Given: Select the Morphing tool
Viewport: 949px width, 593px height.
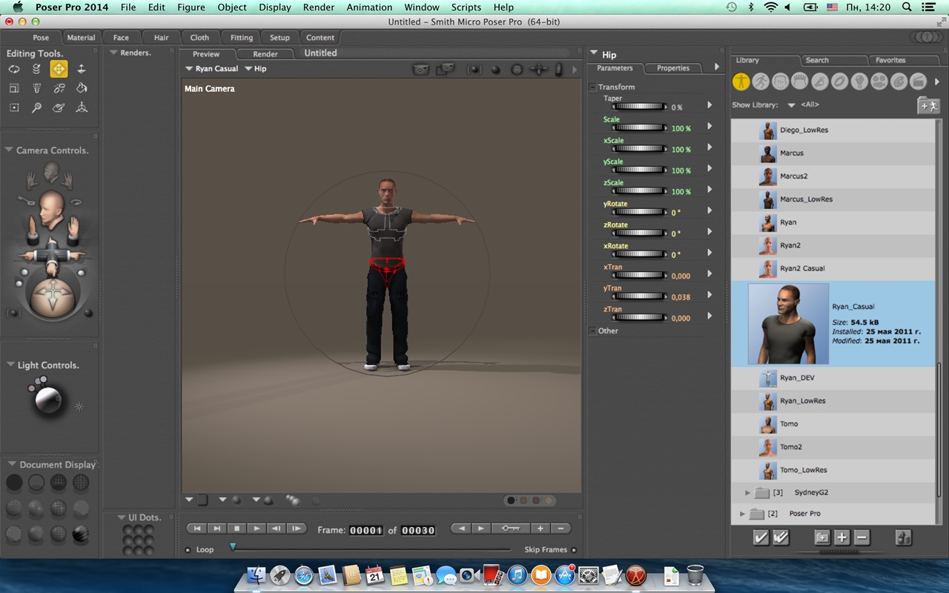Looking at the screenshot, I should pyautogui.click(x=59, y=107).
